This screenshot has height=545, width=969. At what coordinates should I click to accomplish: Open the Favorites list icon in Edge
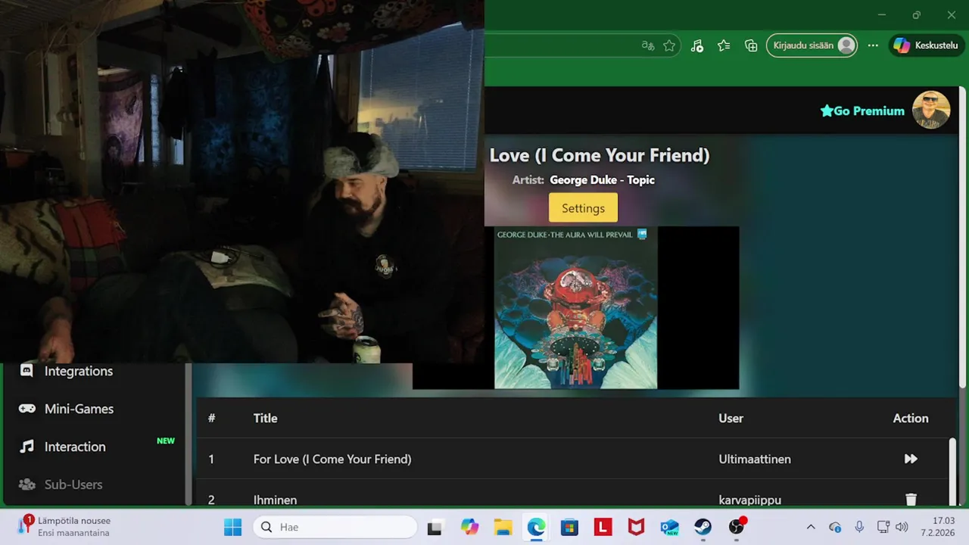[x=724, y=45]
